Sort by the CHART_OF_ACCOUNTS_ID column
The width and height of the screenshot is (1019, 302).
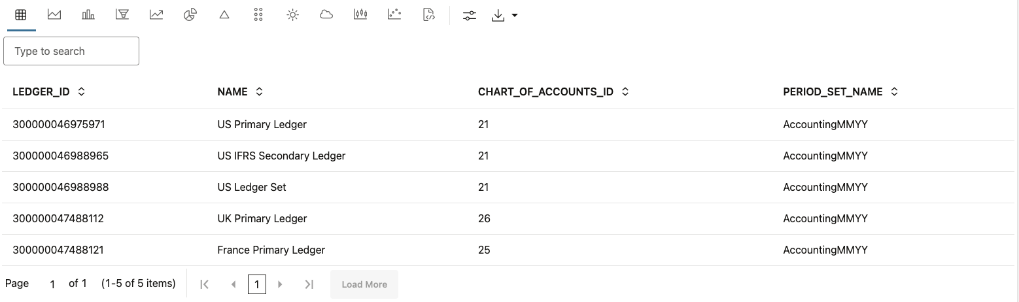tap(625, 92)
